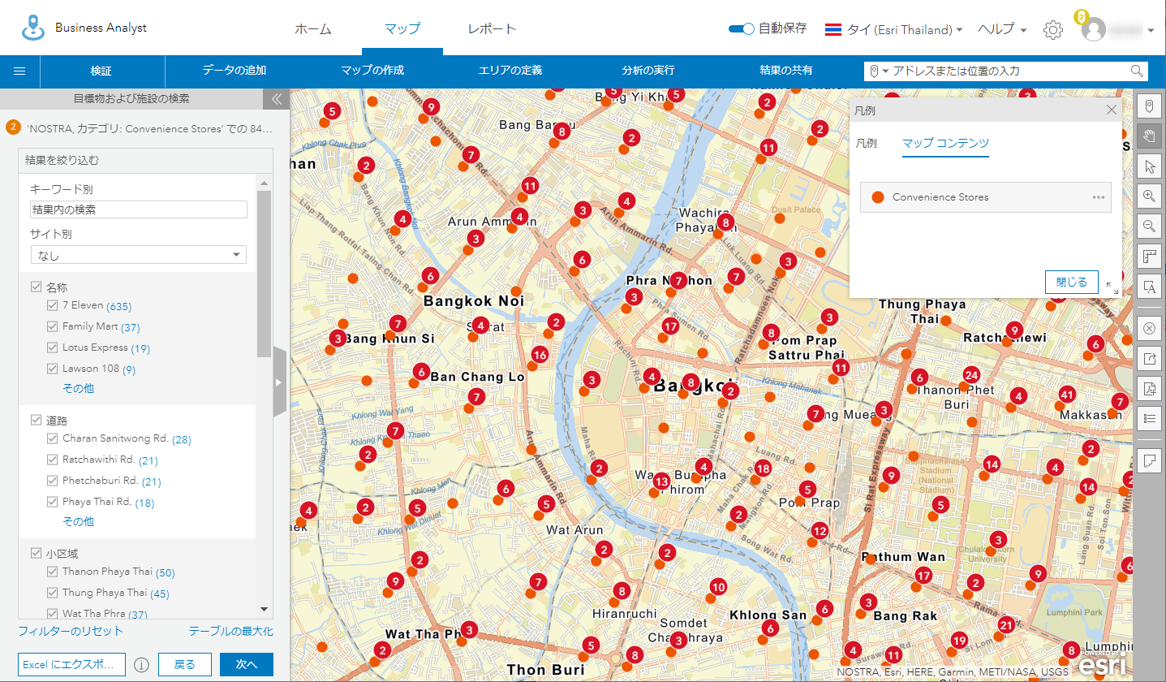Click the info icon beside Excel export
1166x682 pixels.
(141, 664)
